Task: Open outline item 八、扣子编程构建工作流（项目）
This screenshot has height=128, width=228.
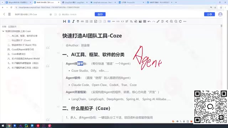Action: (x=23, y=68)
